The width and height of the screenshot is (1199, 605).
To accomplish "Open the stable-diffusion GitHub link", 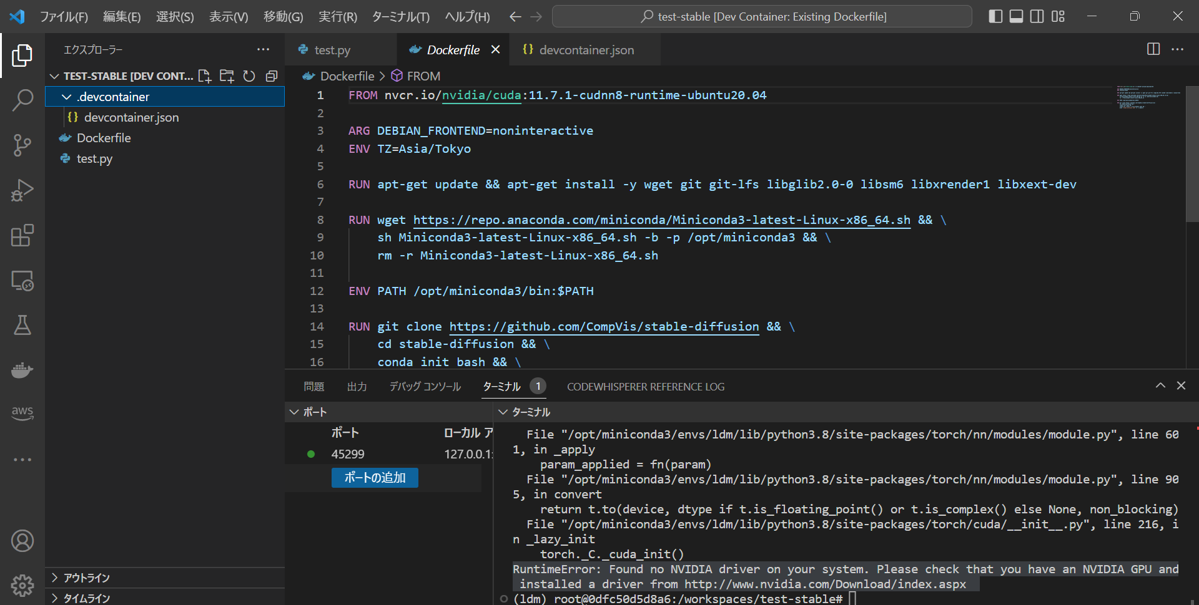I will 603,326.
